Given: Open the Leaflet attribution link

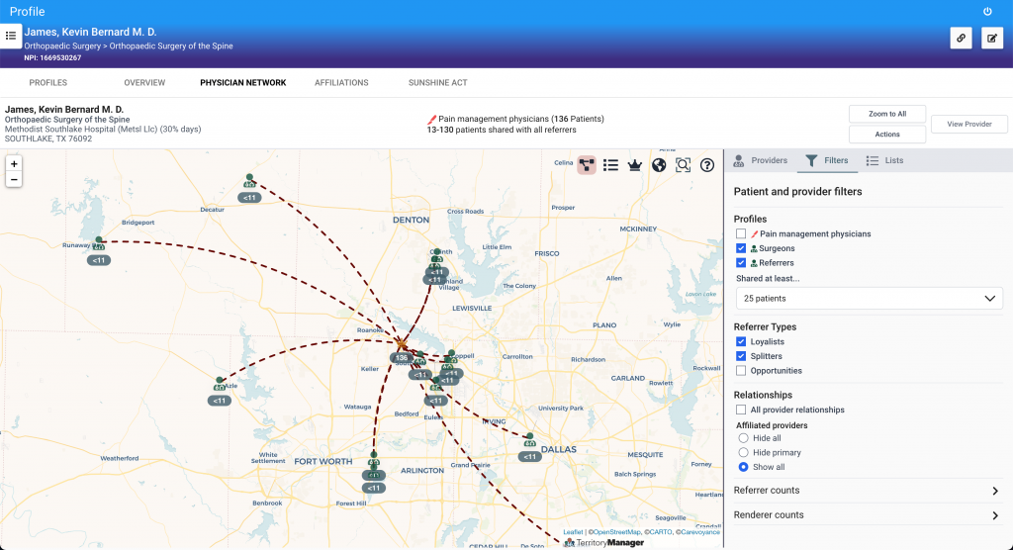Looking at the screenshot, I should click(x=573, y=532).
